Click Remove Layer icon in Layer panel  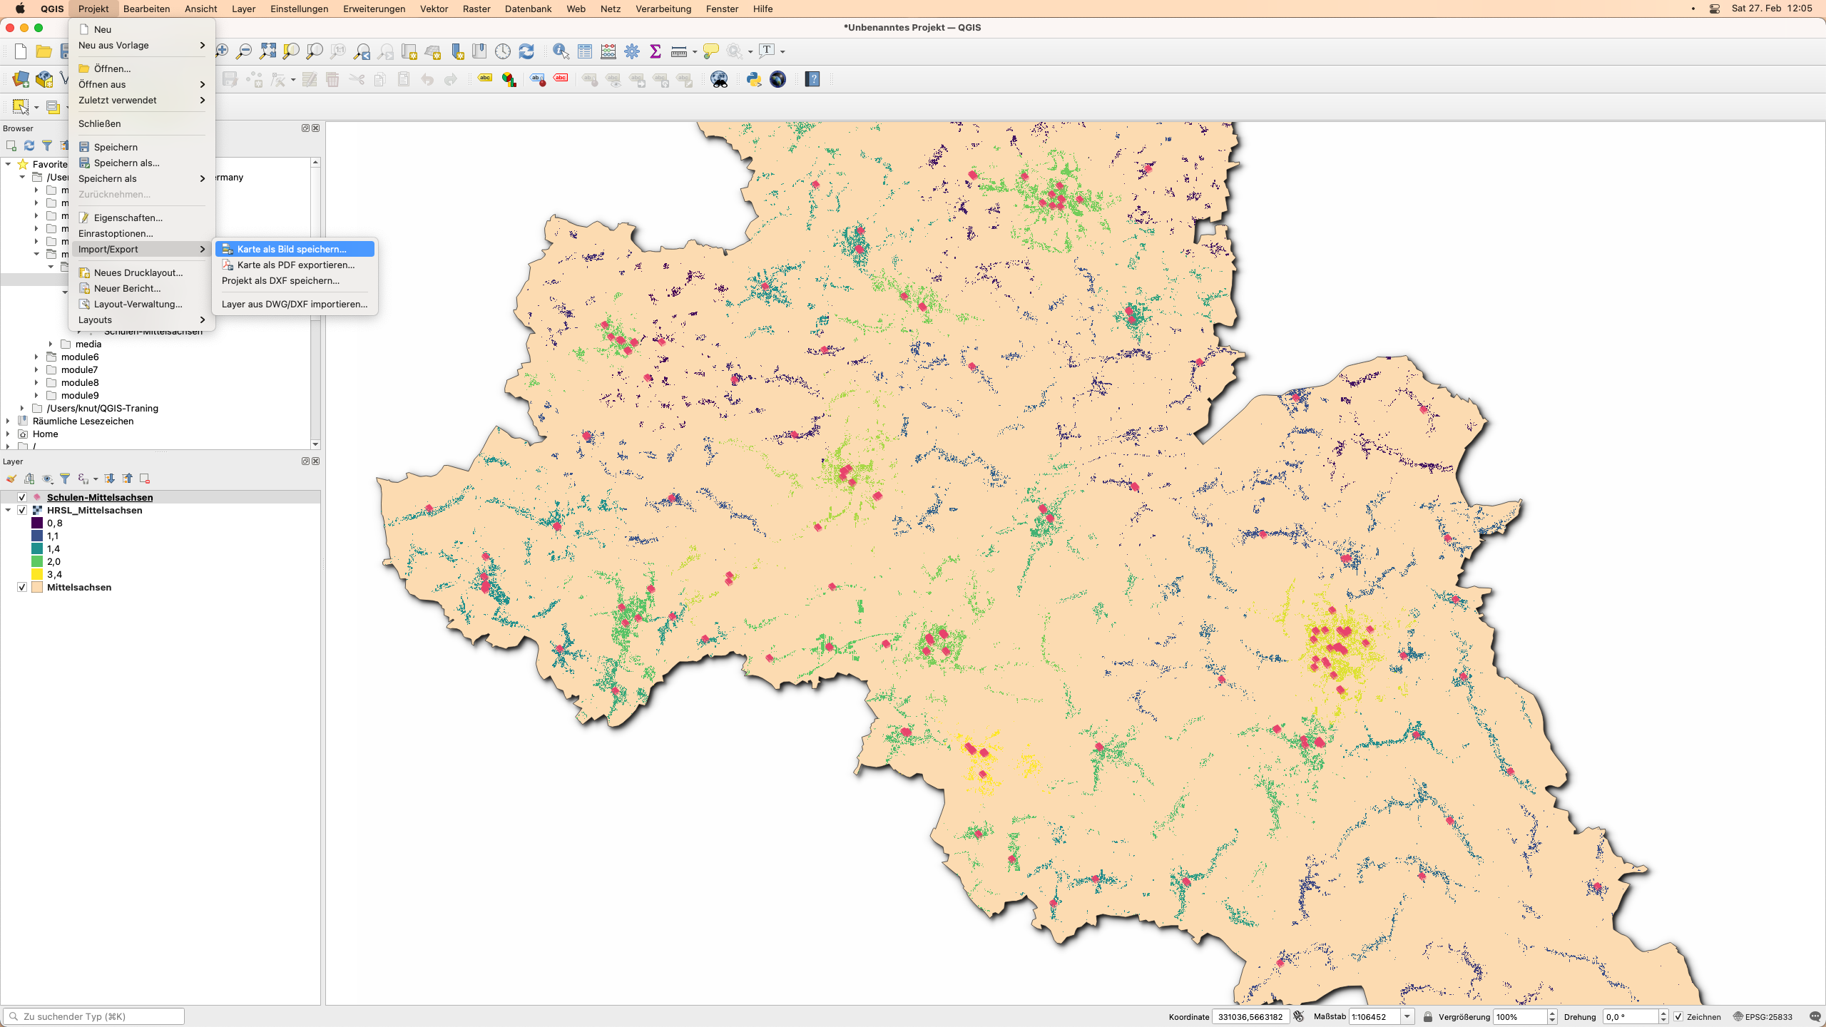coord(145,479)
